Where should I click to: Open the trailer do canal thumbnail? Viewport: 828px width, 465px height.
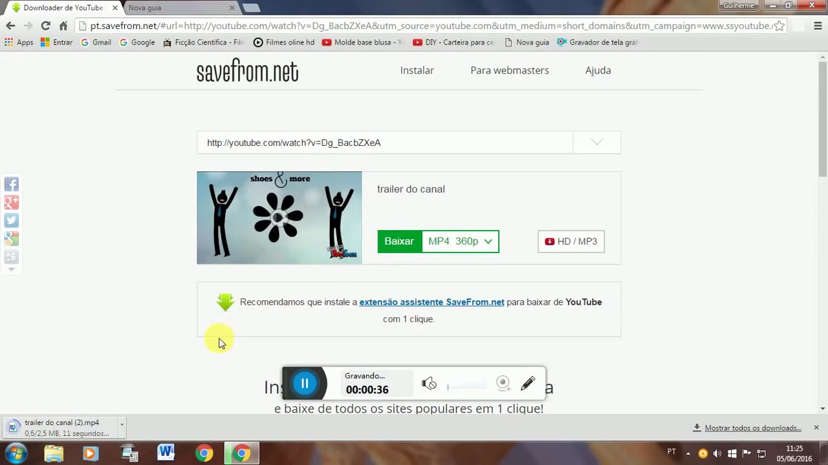click(x=279, y=218)
